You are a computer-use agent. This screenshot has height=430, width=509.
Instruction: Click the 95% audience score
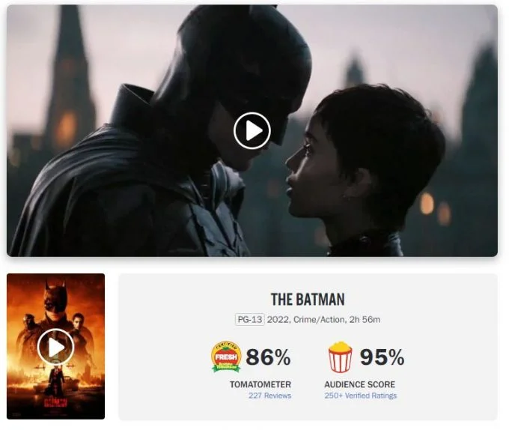382,357
